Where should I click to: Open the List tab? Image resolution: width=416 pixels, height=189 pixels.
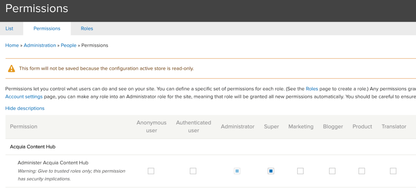pos(9,29)
